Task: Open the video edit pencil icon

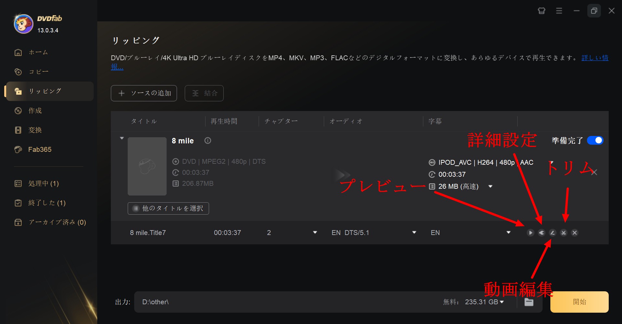Action: click(553, 233)
